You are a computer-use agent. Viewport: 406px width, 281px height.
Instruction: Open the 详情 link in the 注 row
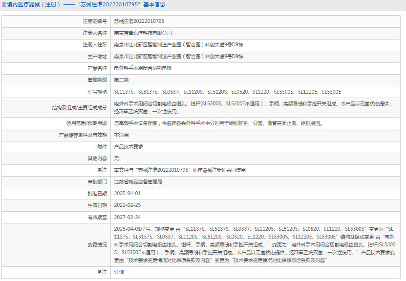coord(119,272)
